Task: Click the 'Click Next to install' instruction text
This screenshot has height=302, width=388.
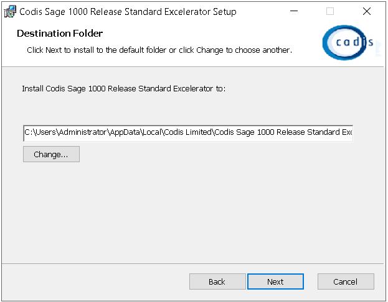Action: 159,50
